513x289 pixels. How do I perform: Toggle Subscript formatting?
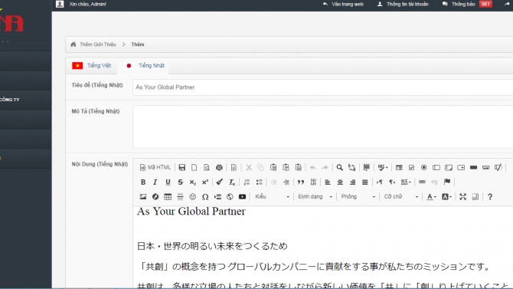(193, 182)
